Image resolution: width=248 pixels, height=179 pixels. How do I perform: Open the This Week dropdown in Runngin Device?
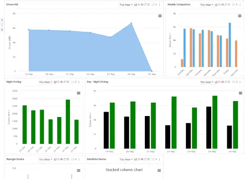click(x=46, y=159)
